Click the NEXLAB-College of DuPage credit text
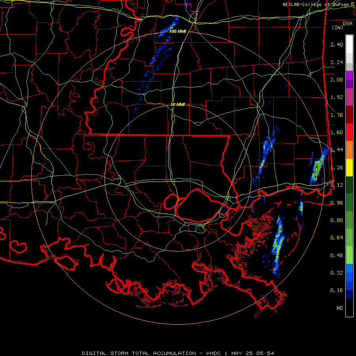The image size is (356, 356). 316,4
